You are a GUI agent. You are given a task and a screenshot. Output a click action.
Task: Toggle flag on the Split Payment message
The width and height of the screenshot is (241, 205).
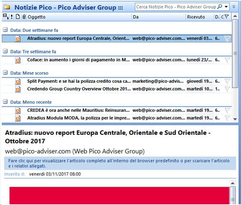(227, 81)
